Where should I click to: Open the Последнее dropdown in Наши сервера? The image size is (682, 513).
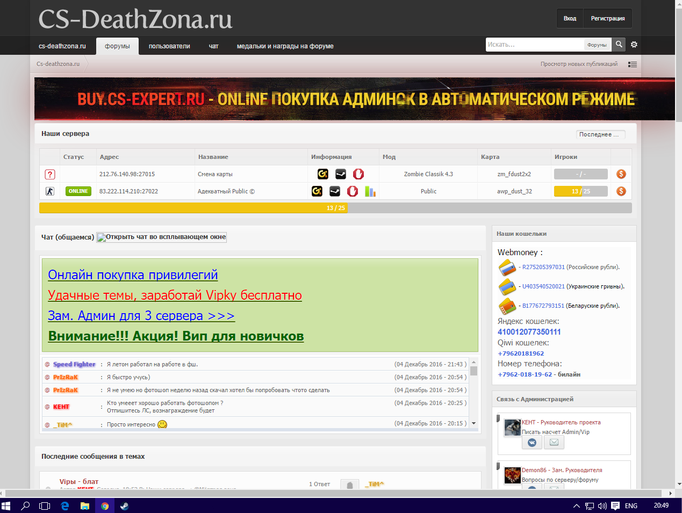click(601, 134)
